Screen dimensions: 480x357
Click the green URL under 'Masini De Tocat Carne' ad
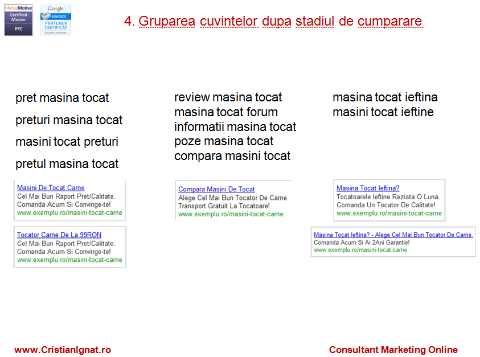[x=69, y=213]
